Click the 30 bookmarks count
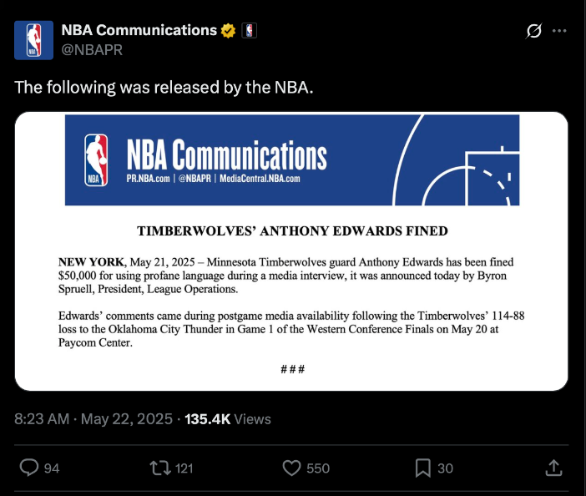The height and width of the screenshot is (496, 586). (446, 468)
